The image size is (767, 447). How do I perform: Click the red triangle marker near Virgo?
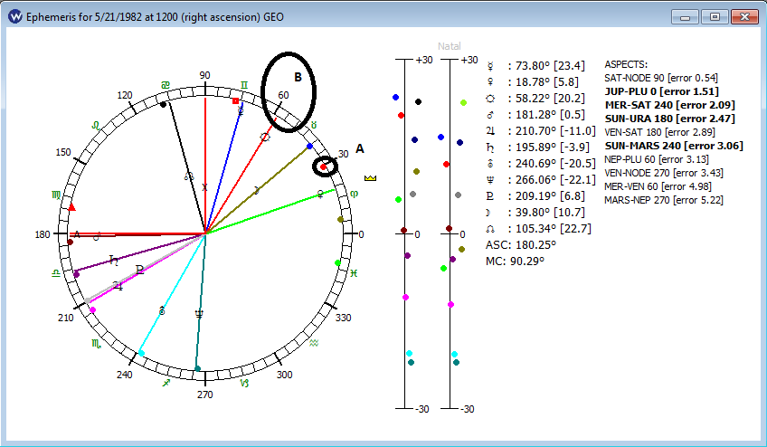(72, 207)
